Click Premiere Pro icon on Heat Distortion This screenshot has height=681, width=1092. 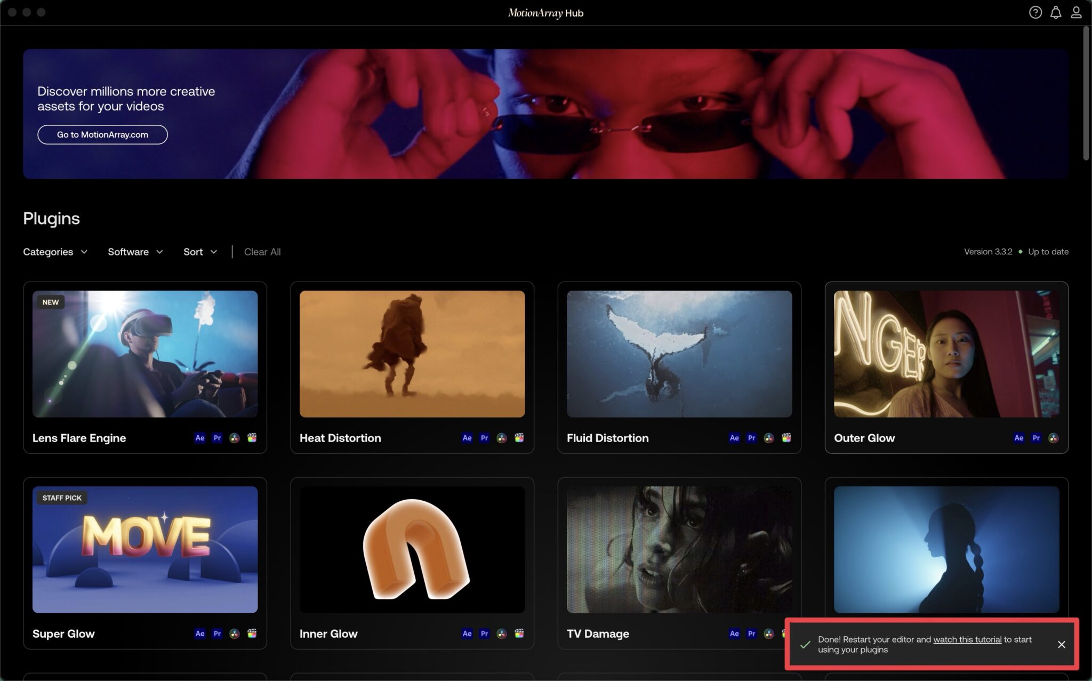point(484,438)
